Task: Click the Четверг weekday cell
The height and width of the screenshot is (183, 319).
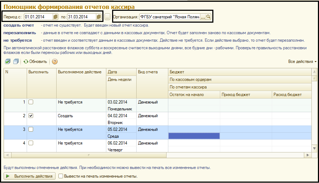Action: pos(121,150)
